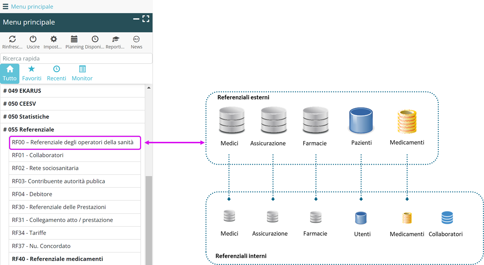Open RF00 – Referenziale degli operatori della sanità
The image size is (484, 265).
[x=73, y=143]
